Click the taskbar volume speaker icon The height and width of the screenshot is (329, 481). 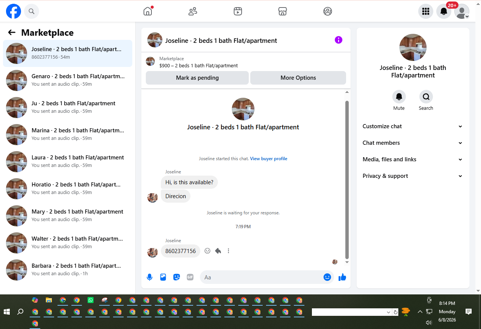[429, 322]
